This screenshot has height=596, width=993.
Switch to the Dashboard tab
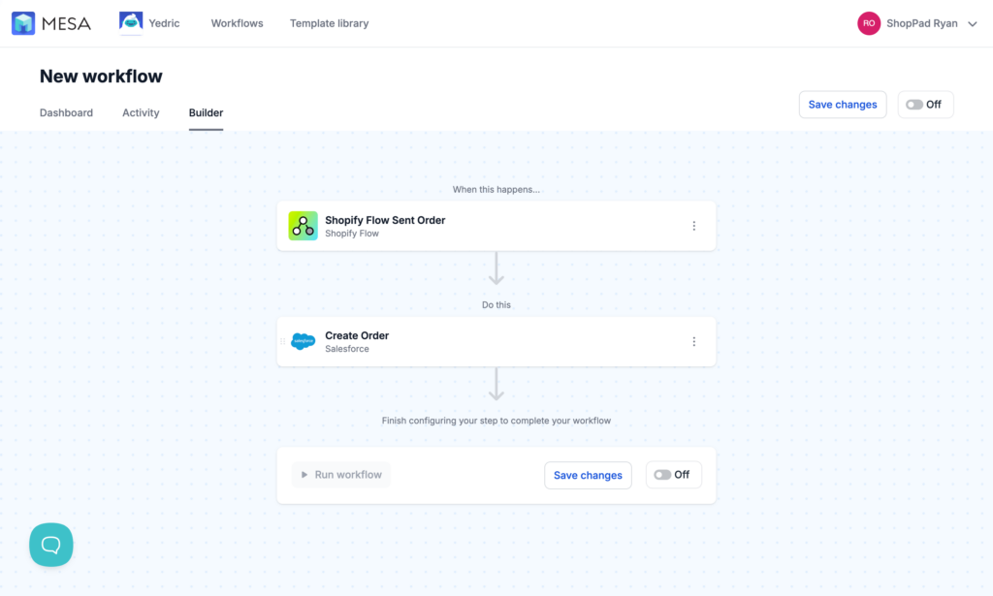(66, 112)
